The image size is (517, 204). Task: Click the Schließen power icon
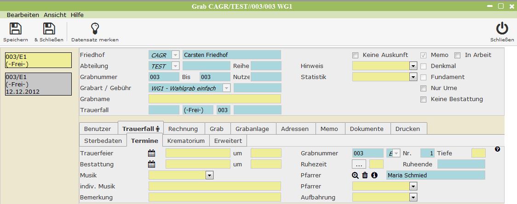coord(502,29)
